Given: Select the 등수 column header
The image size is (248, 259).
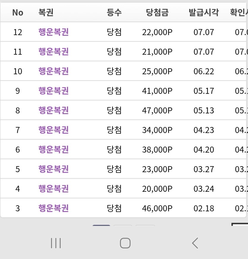Looking at the screenshot, I should pos(114,13).
